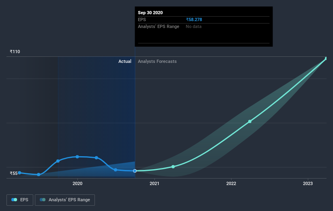333x211 pixels.
Task: Click the EPS point before 2020 start
Action: pos(58,161)
